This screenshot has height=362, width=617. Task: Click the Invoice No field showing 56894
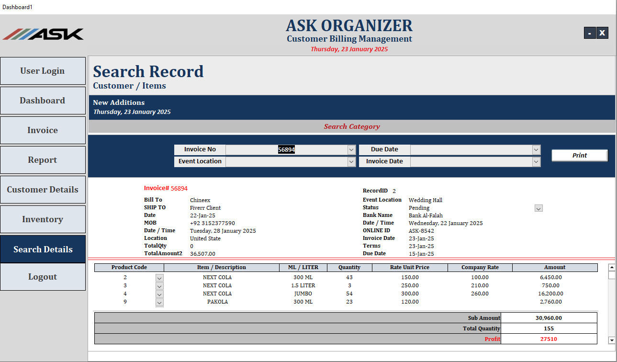[x=287, y=149]
